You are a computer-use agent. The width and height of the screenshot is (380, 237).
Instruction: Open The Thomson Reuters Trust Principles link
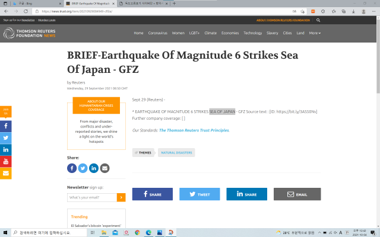[x=194, y=130]
